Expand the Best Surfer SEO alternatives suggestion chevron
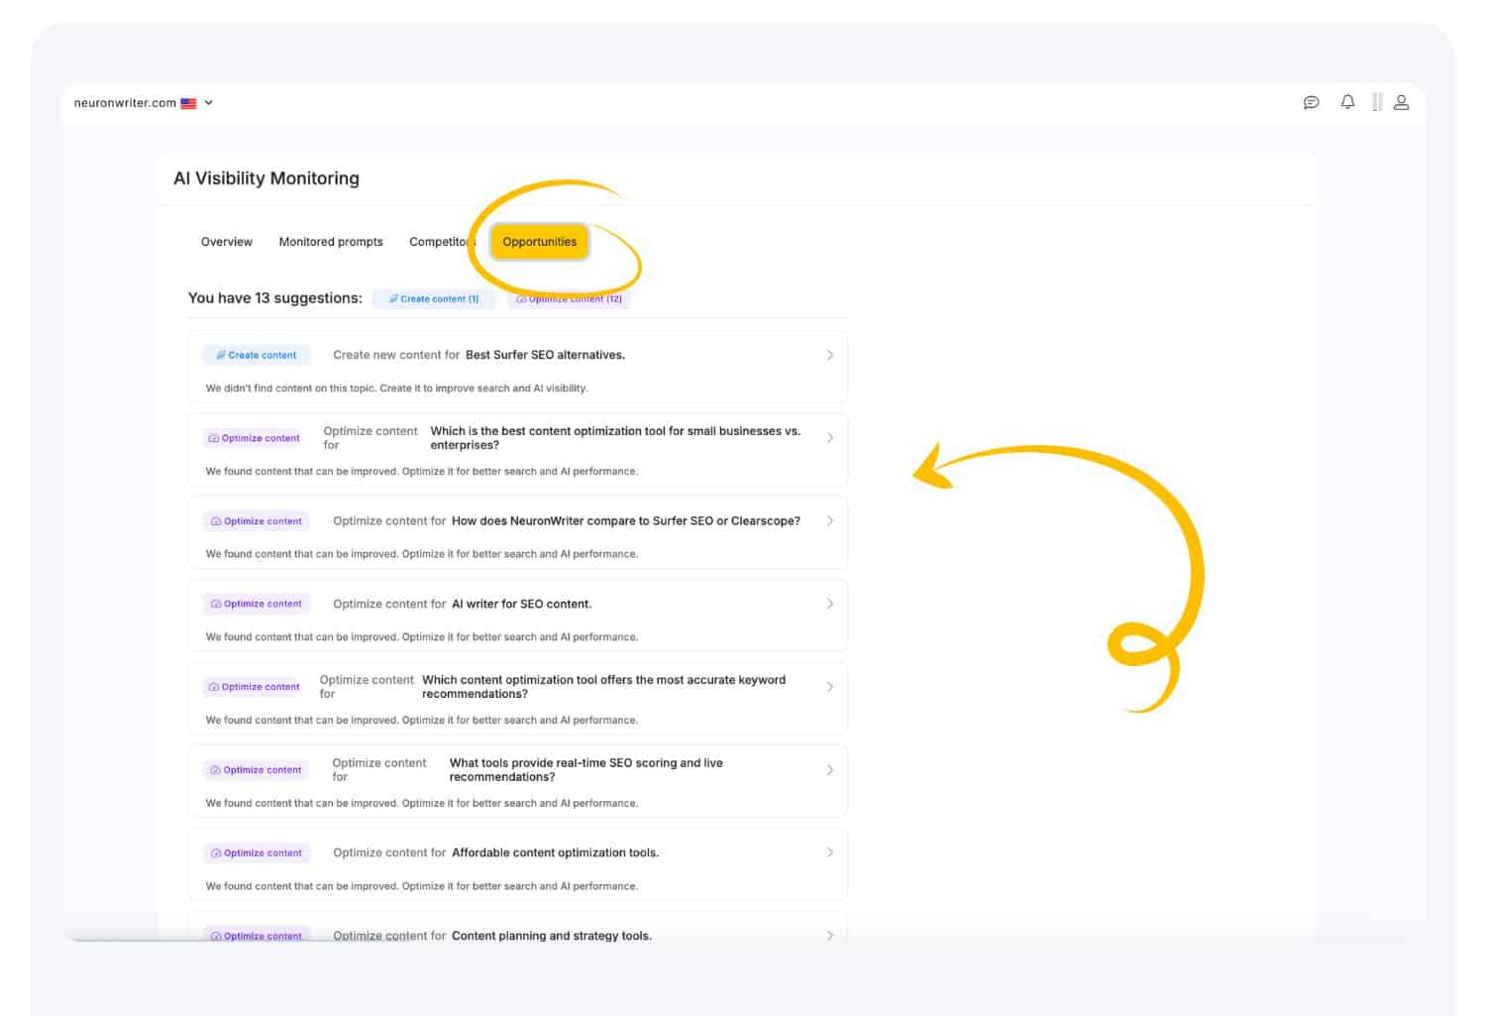 tap(830, 355)
